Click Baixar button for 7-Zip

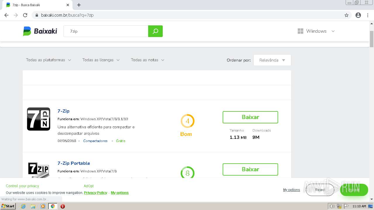pyautogui.click(x=250, y=117)
